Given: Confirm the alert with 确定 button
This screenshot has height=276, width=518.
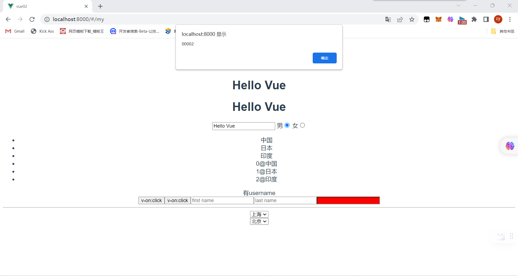Looking at the screenshot, I should pyautogui.click(x=324, y=58).
